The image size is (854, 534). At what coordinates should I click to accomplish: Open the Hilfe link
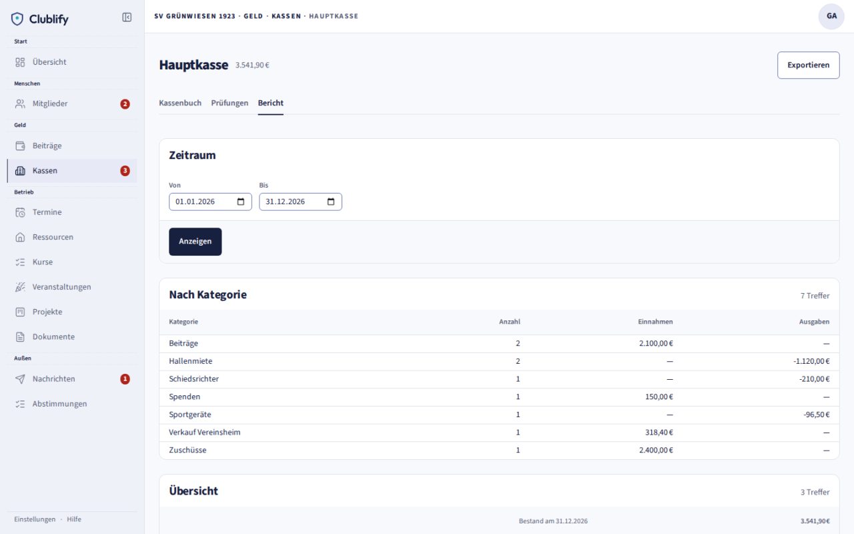(x=74, y=519)
